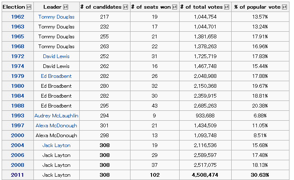This screenshot has width=294, height=180.
Task: Sort table by Election column icon
Action: coord(29,7)
